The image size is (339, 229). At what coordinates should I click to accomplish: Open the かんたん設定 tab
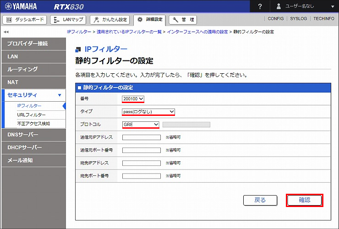[x=110, y=20]
